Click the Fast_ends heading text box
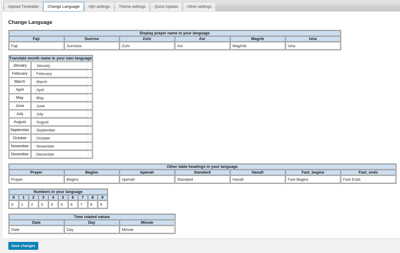 368,180
